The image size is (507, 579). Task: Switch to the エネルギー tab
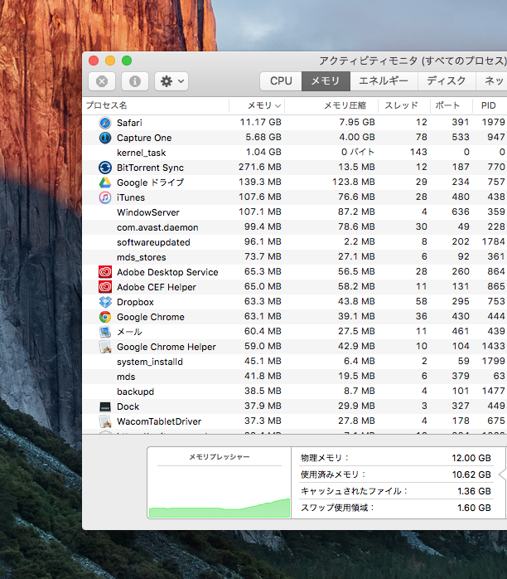pyautogui.click(x=383, y=81)
